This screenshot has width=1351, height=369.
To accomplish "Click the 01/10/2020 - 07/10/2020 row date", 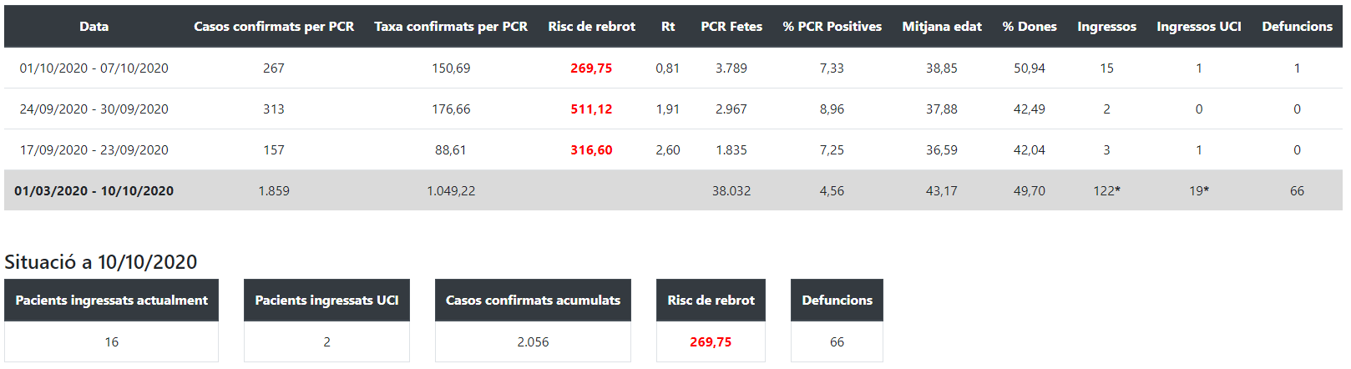I will pos(94,68).
